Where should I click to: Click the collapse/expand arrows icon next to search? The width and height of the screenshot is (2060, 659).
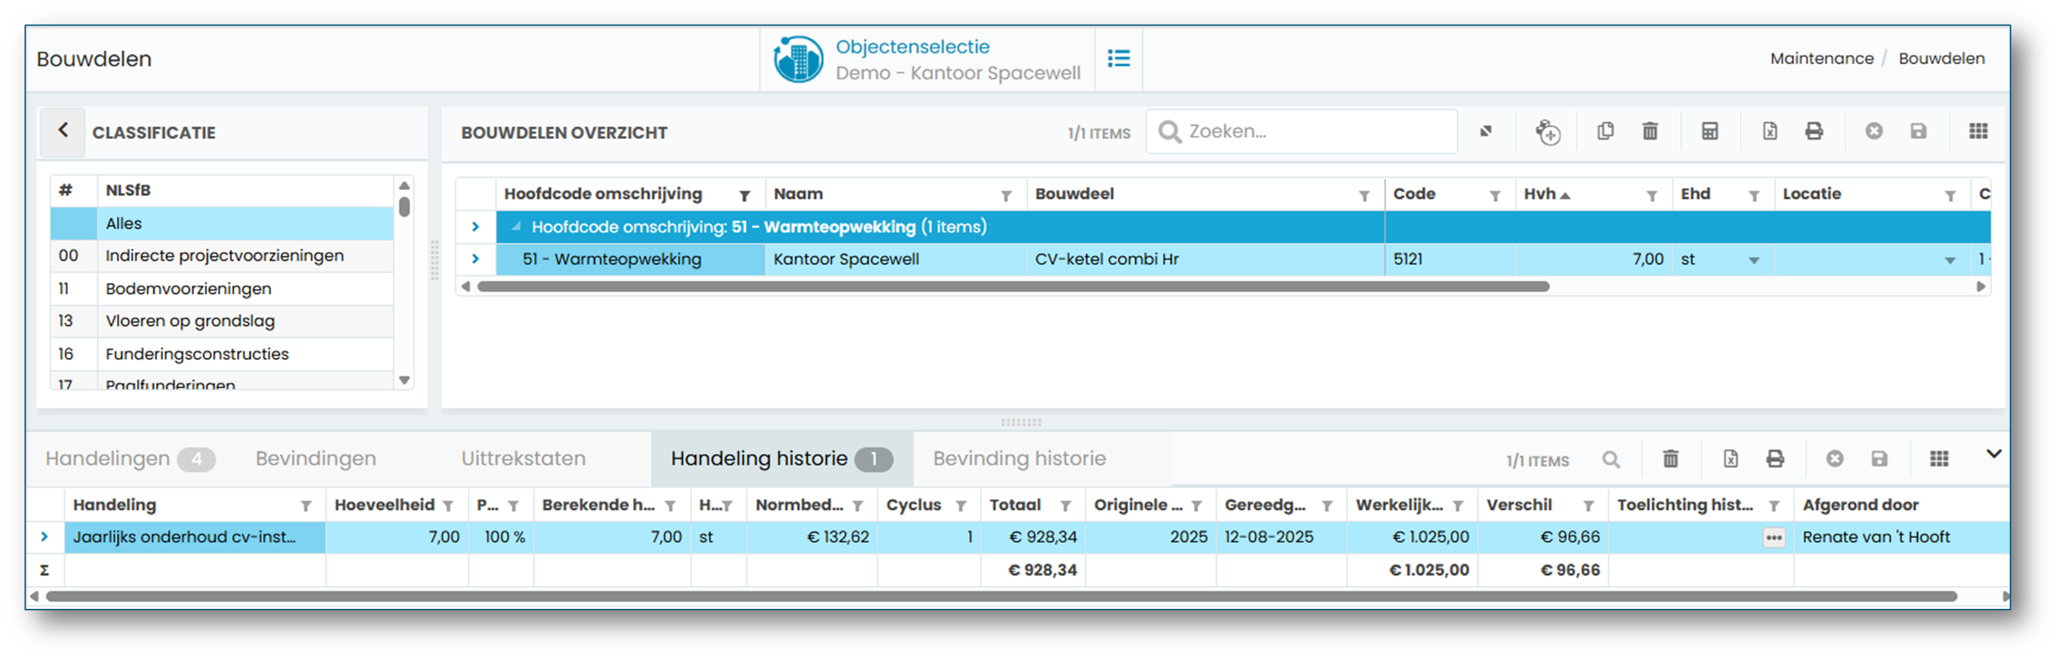(1486, 131)
